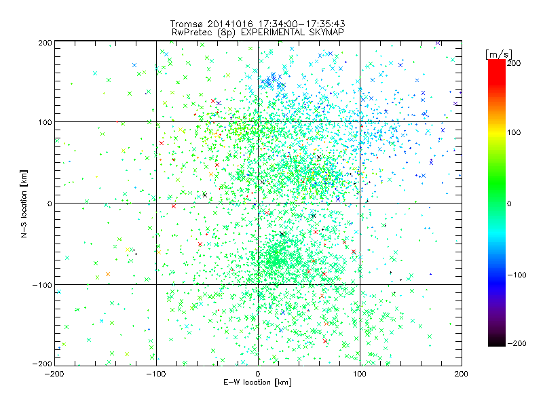543x407 pixels.
Task: Click the color bar tick label '-100'
Action: (517, 275)
